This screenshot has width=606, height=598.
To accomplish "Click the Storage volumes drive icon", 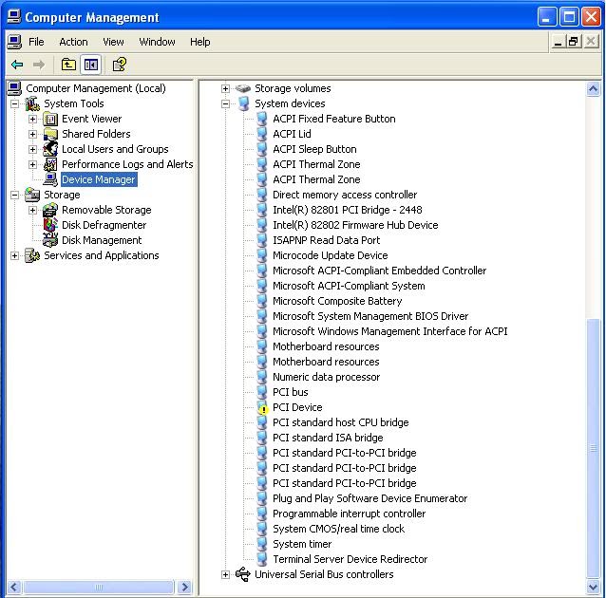I will [243, 88].
